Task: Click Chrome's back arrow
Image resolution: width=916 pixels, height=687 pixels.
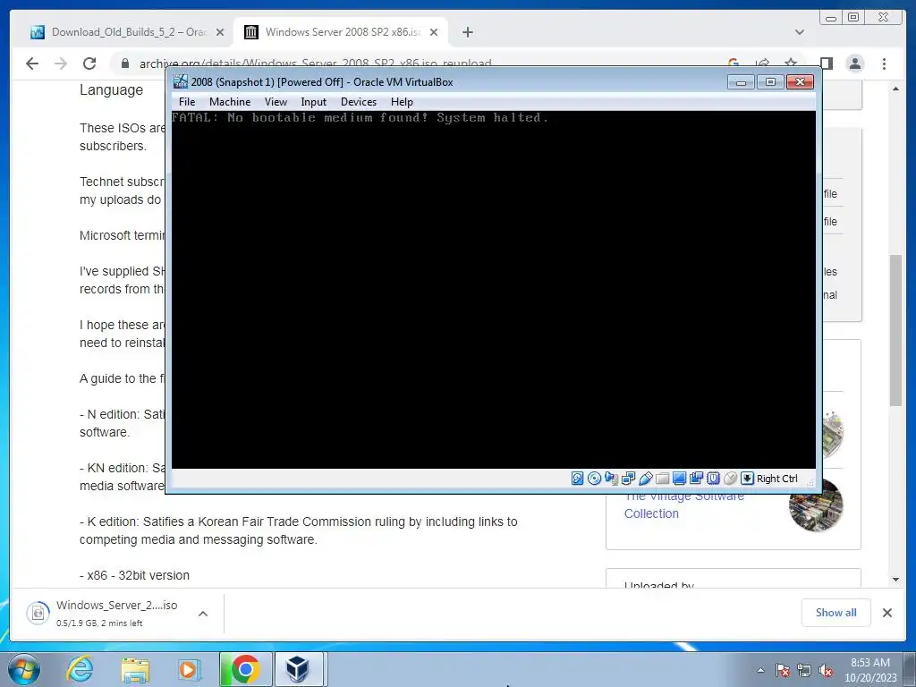Action: tap(32, 64)
